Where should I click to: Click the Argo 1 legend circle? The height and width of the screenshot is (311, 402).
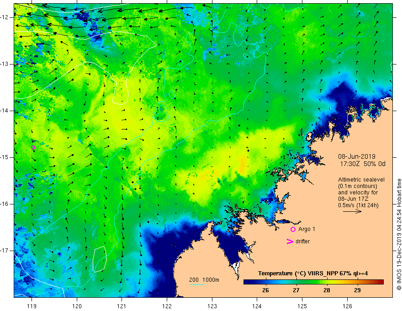tap(293, 230)
